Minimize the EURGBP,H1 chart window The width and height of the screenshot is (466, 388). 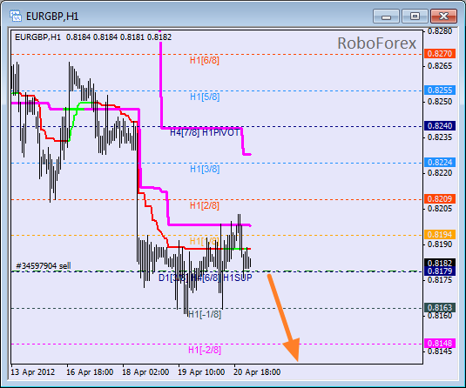click(x=386, y=16)
